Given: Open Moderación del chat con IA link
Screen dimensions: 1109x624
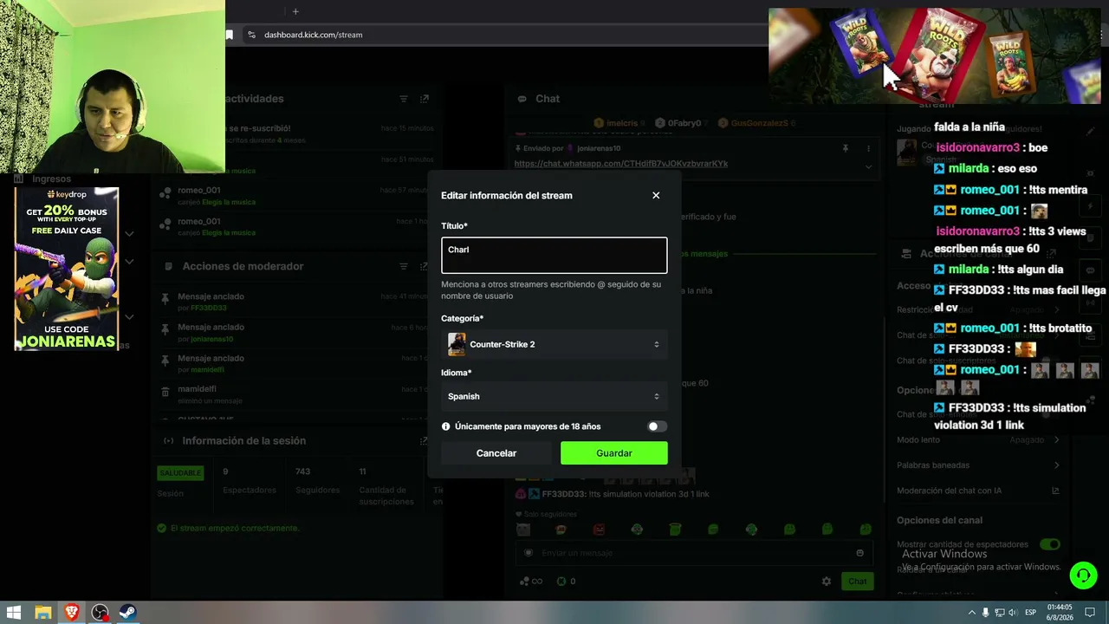Looking at the screenshot, I should coord(978,491).
